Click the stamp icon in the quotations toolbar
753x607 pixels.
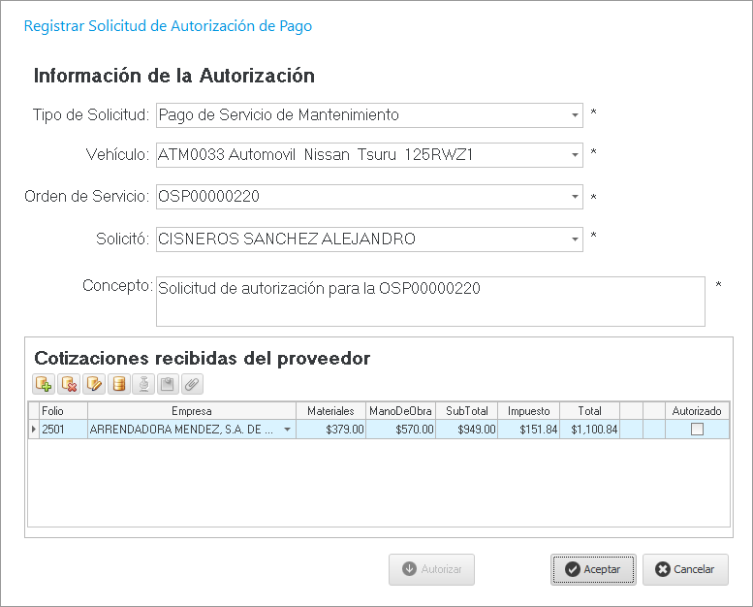143,383
